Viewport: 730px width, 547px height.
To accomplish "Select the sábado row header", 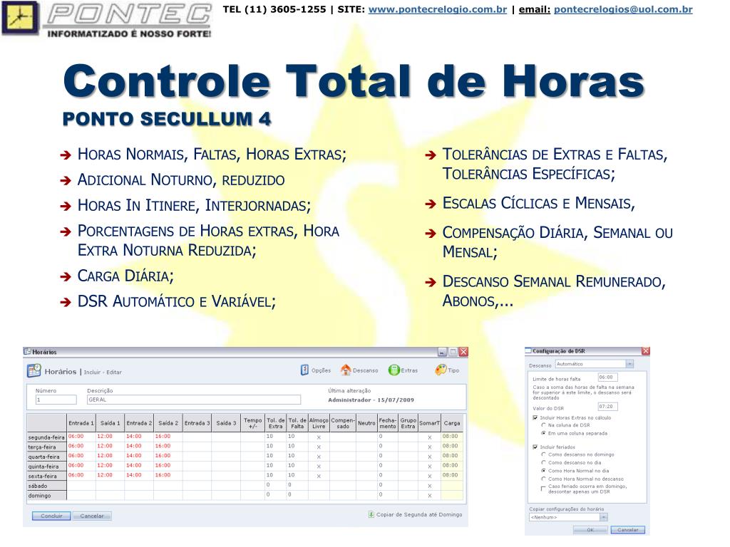I will [46, 486].
